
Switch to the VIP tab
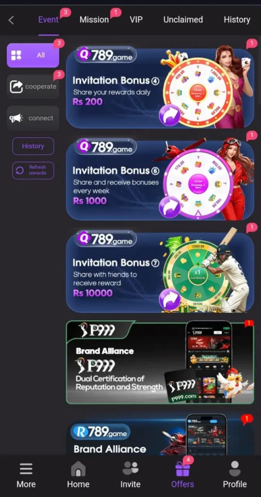pyautogui.click(x=136, y=19)
